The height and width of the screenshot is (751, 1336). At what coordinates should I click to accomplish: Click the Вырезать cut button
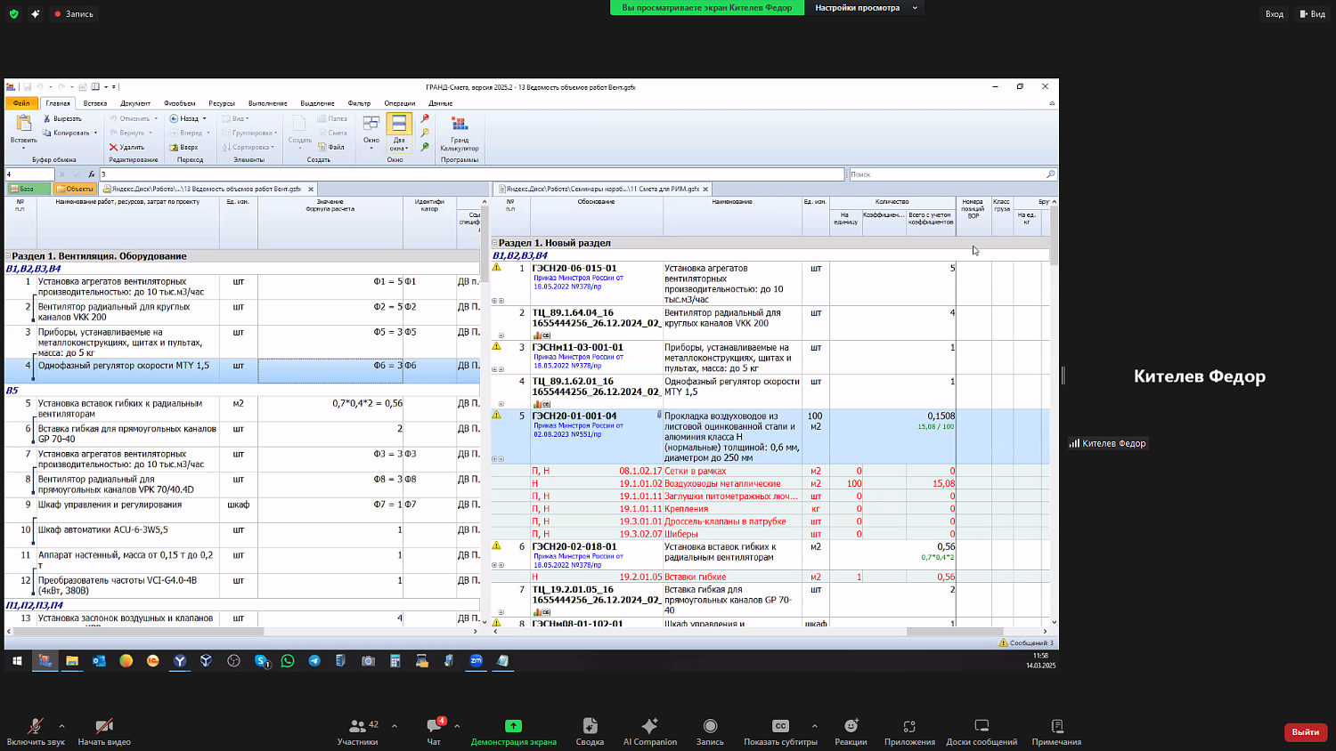pos(62,118)
